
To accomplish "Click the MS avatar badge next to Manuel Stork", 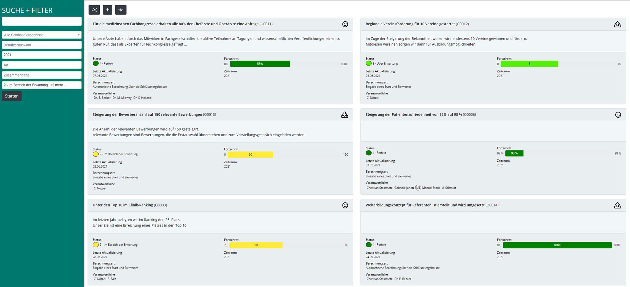I will coord(418,188).
